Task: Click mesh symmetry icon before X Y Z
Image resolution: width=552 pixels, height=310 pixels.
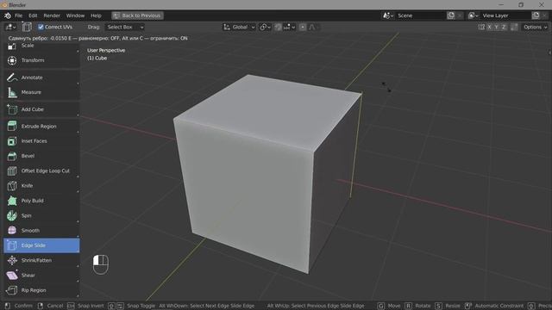Action: [481, 27]
